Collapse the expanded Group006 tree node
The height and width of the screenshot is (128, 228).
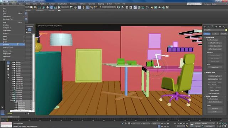(x=11, y=101)
